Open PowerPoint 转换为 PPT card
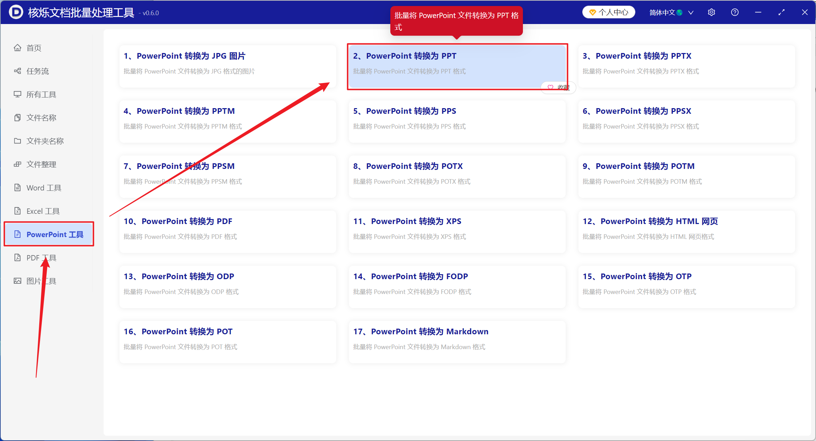The image size is (816, 441). pos(457,66)
